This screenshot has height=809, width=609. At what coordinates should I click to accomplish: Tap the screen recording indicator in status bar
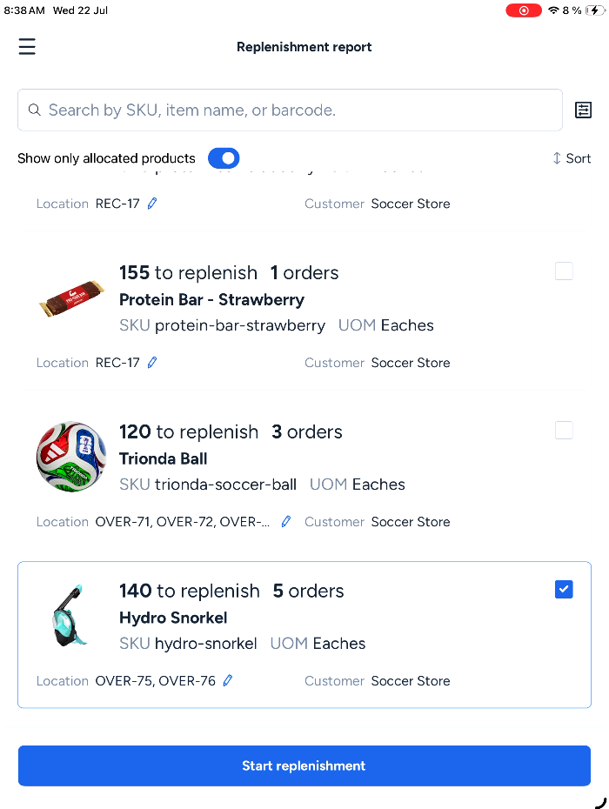[x=524, y=10]
